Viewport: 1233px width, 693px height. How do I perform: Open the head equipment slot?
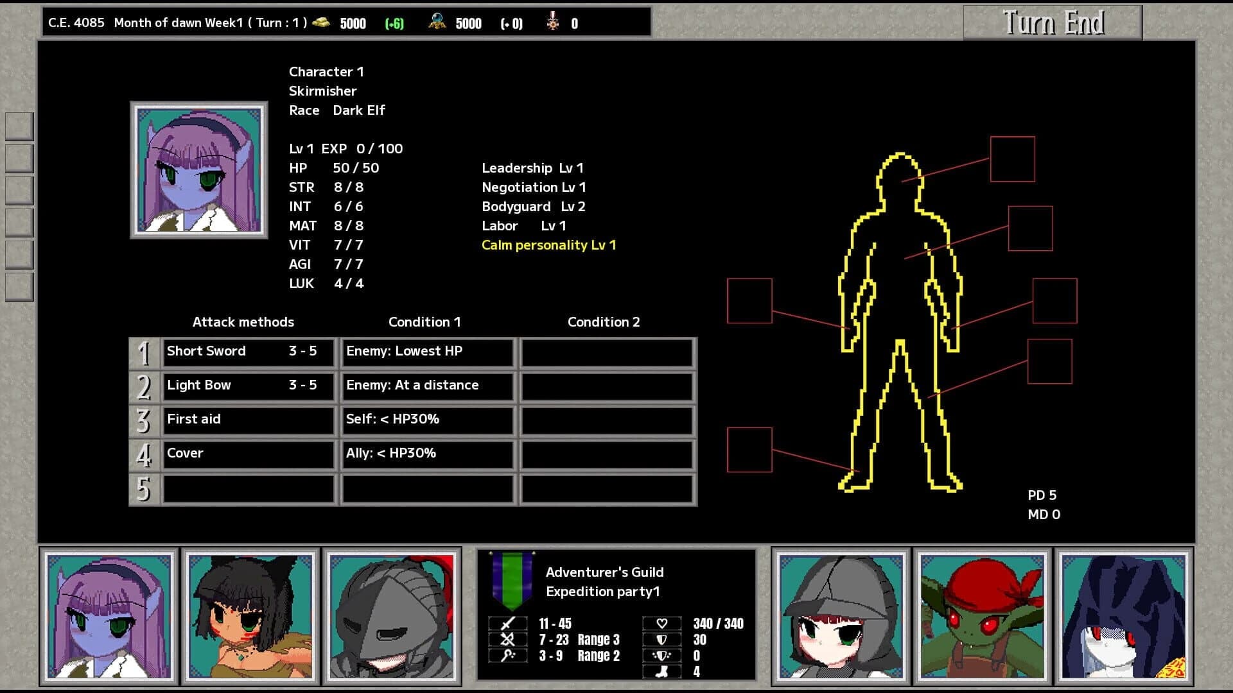point(1013,160)
